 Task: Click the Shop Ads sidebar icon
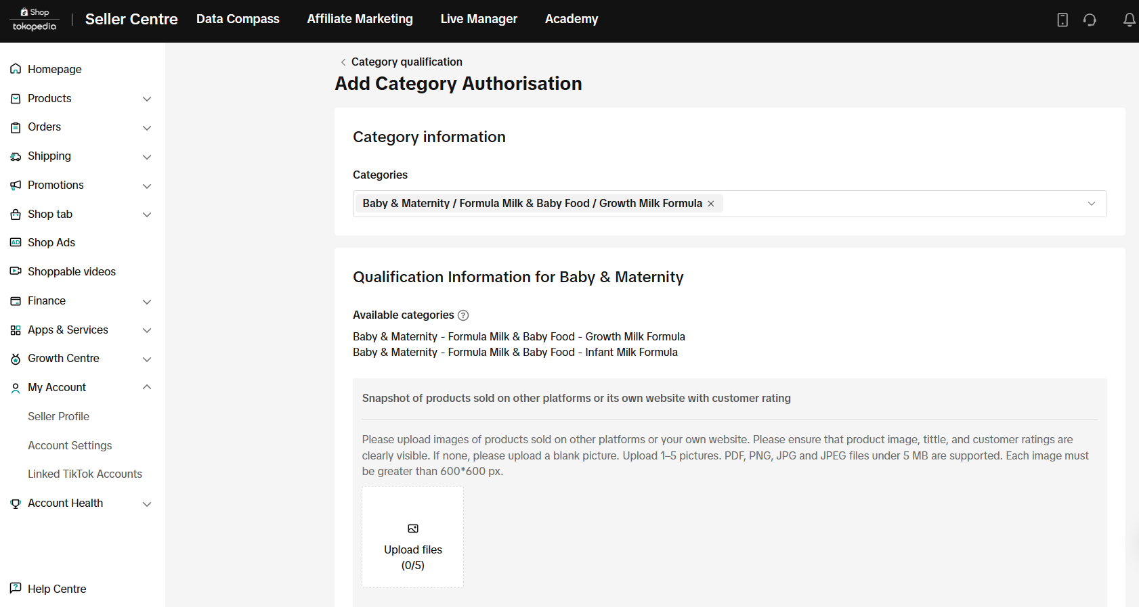(16, 243)
